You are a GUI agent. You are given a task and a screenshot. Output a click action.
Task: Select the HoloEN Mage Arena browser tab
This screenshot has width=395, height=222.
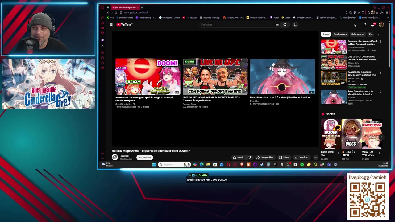tap(125, 7)
